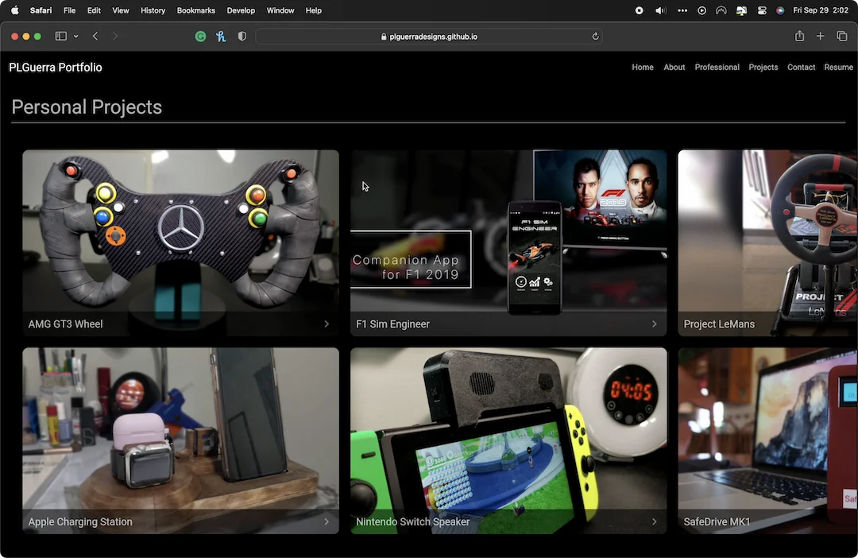Click the three-dots menu bar icon
The image size is (858, 558).
click(682, 10)
